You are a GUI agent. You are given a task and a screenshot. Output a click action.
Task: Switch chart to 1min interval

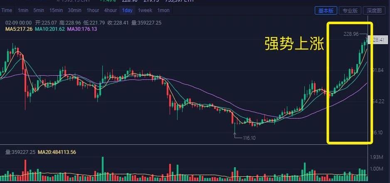(23, 10)
